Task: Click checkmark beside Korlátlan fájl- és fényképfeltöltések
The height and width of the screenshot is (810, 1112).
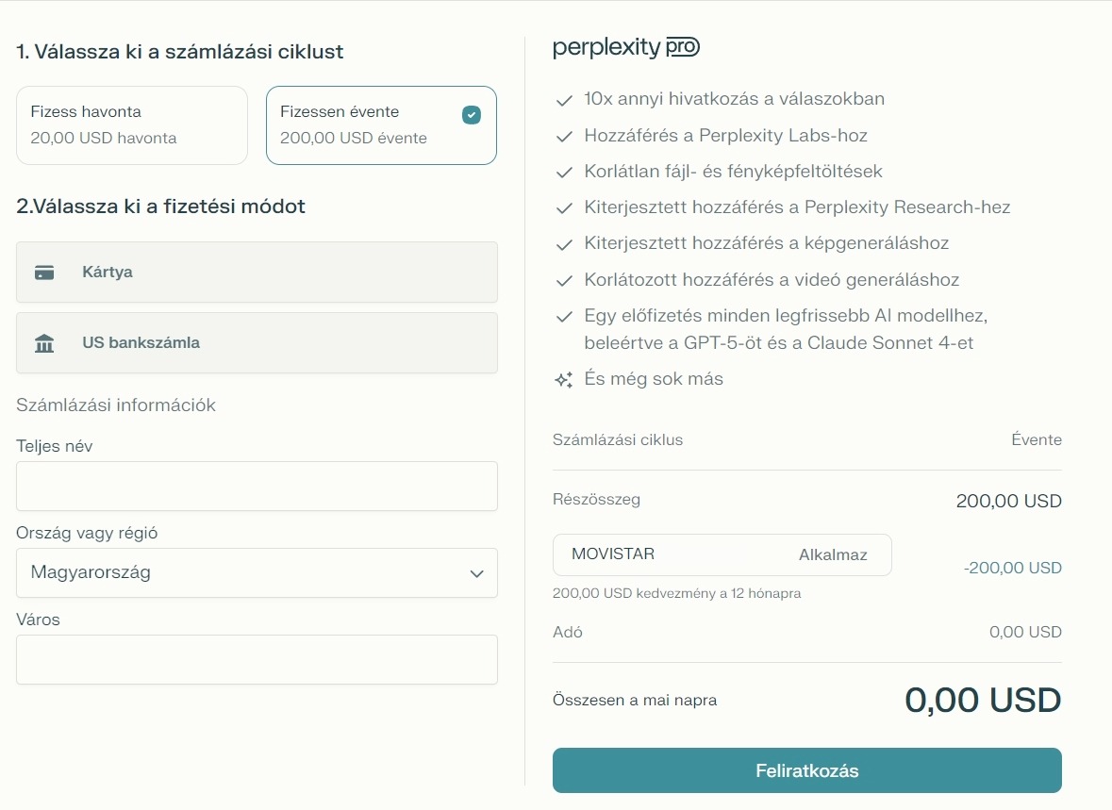Action: 565,173
